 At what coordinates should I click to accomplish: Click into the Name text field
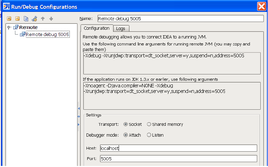(180, 19)
